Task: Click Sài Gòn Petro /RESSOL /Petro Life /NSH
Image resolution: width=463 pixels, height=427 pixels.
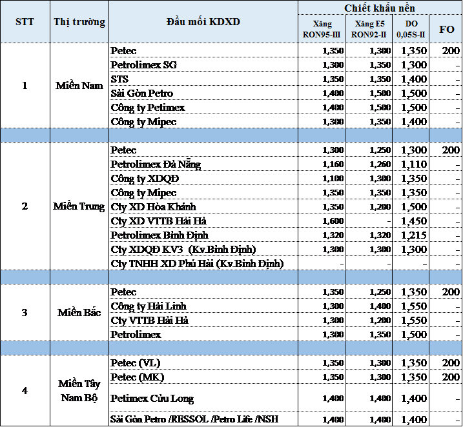Action: (x=203, y=419)
